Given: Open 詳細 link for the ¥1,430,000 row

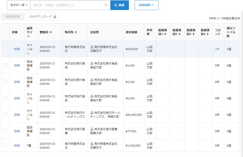Looking at the screenshot, I should [17, 146].
